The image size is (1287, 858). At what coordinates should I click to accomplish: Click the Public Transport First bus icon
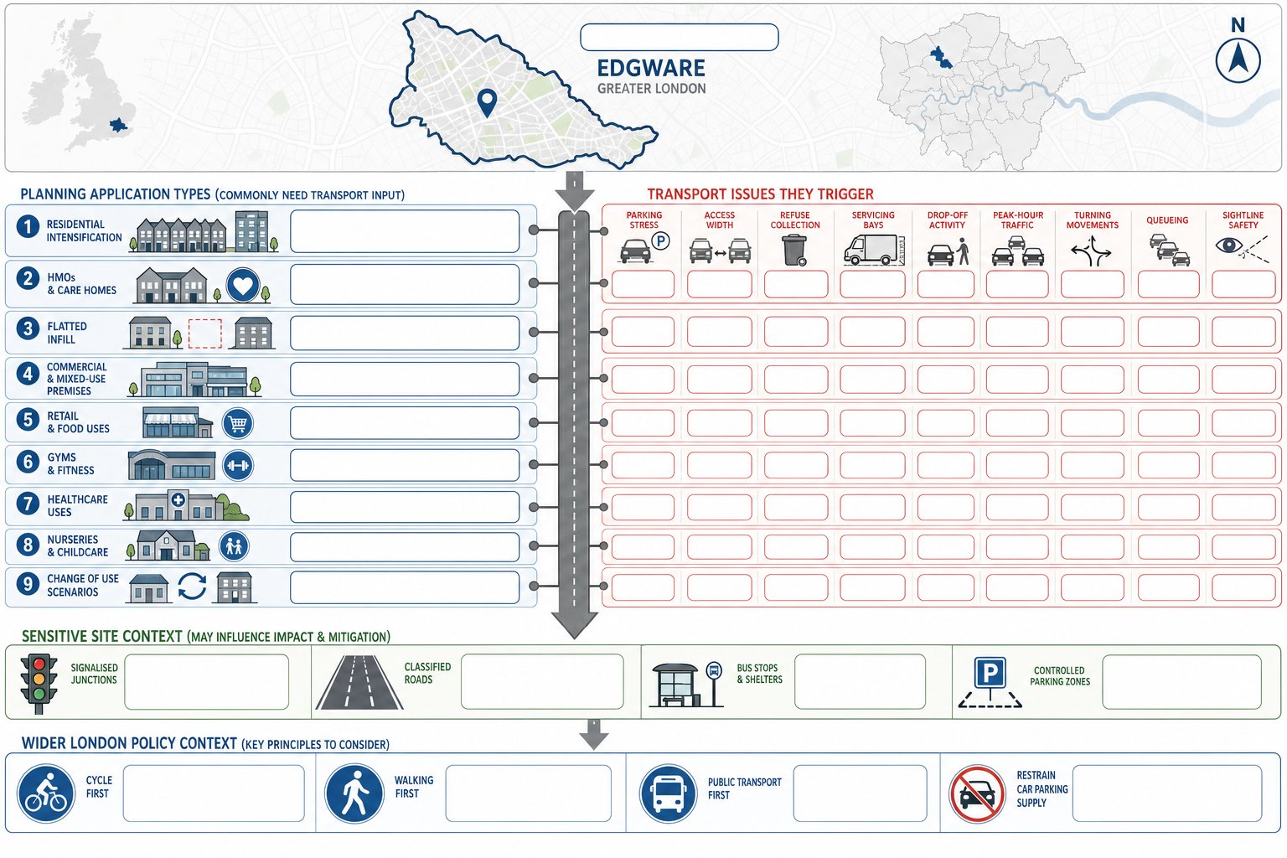pyautogui.click(x=668, y=793)
